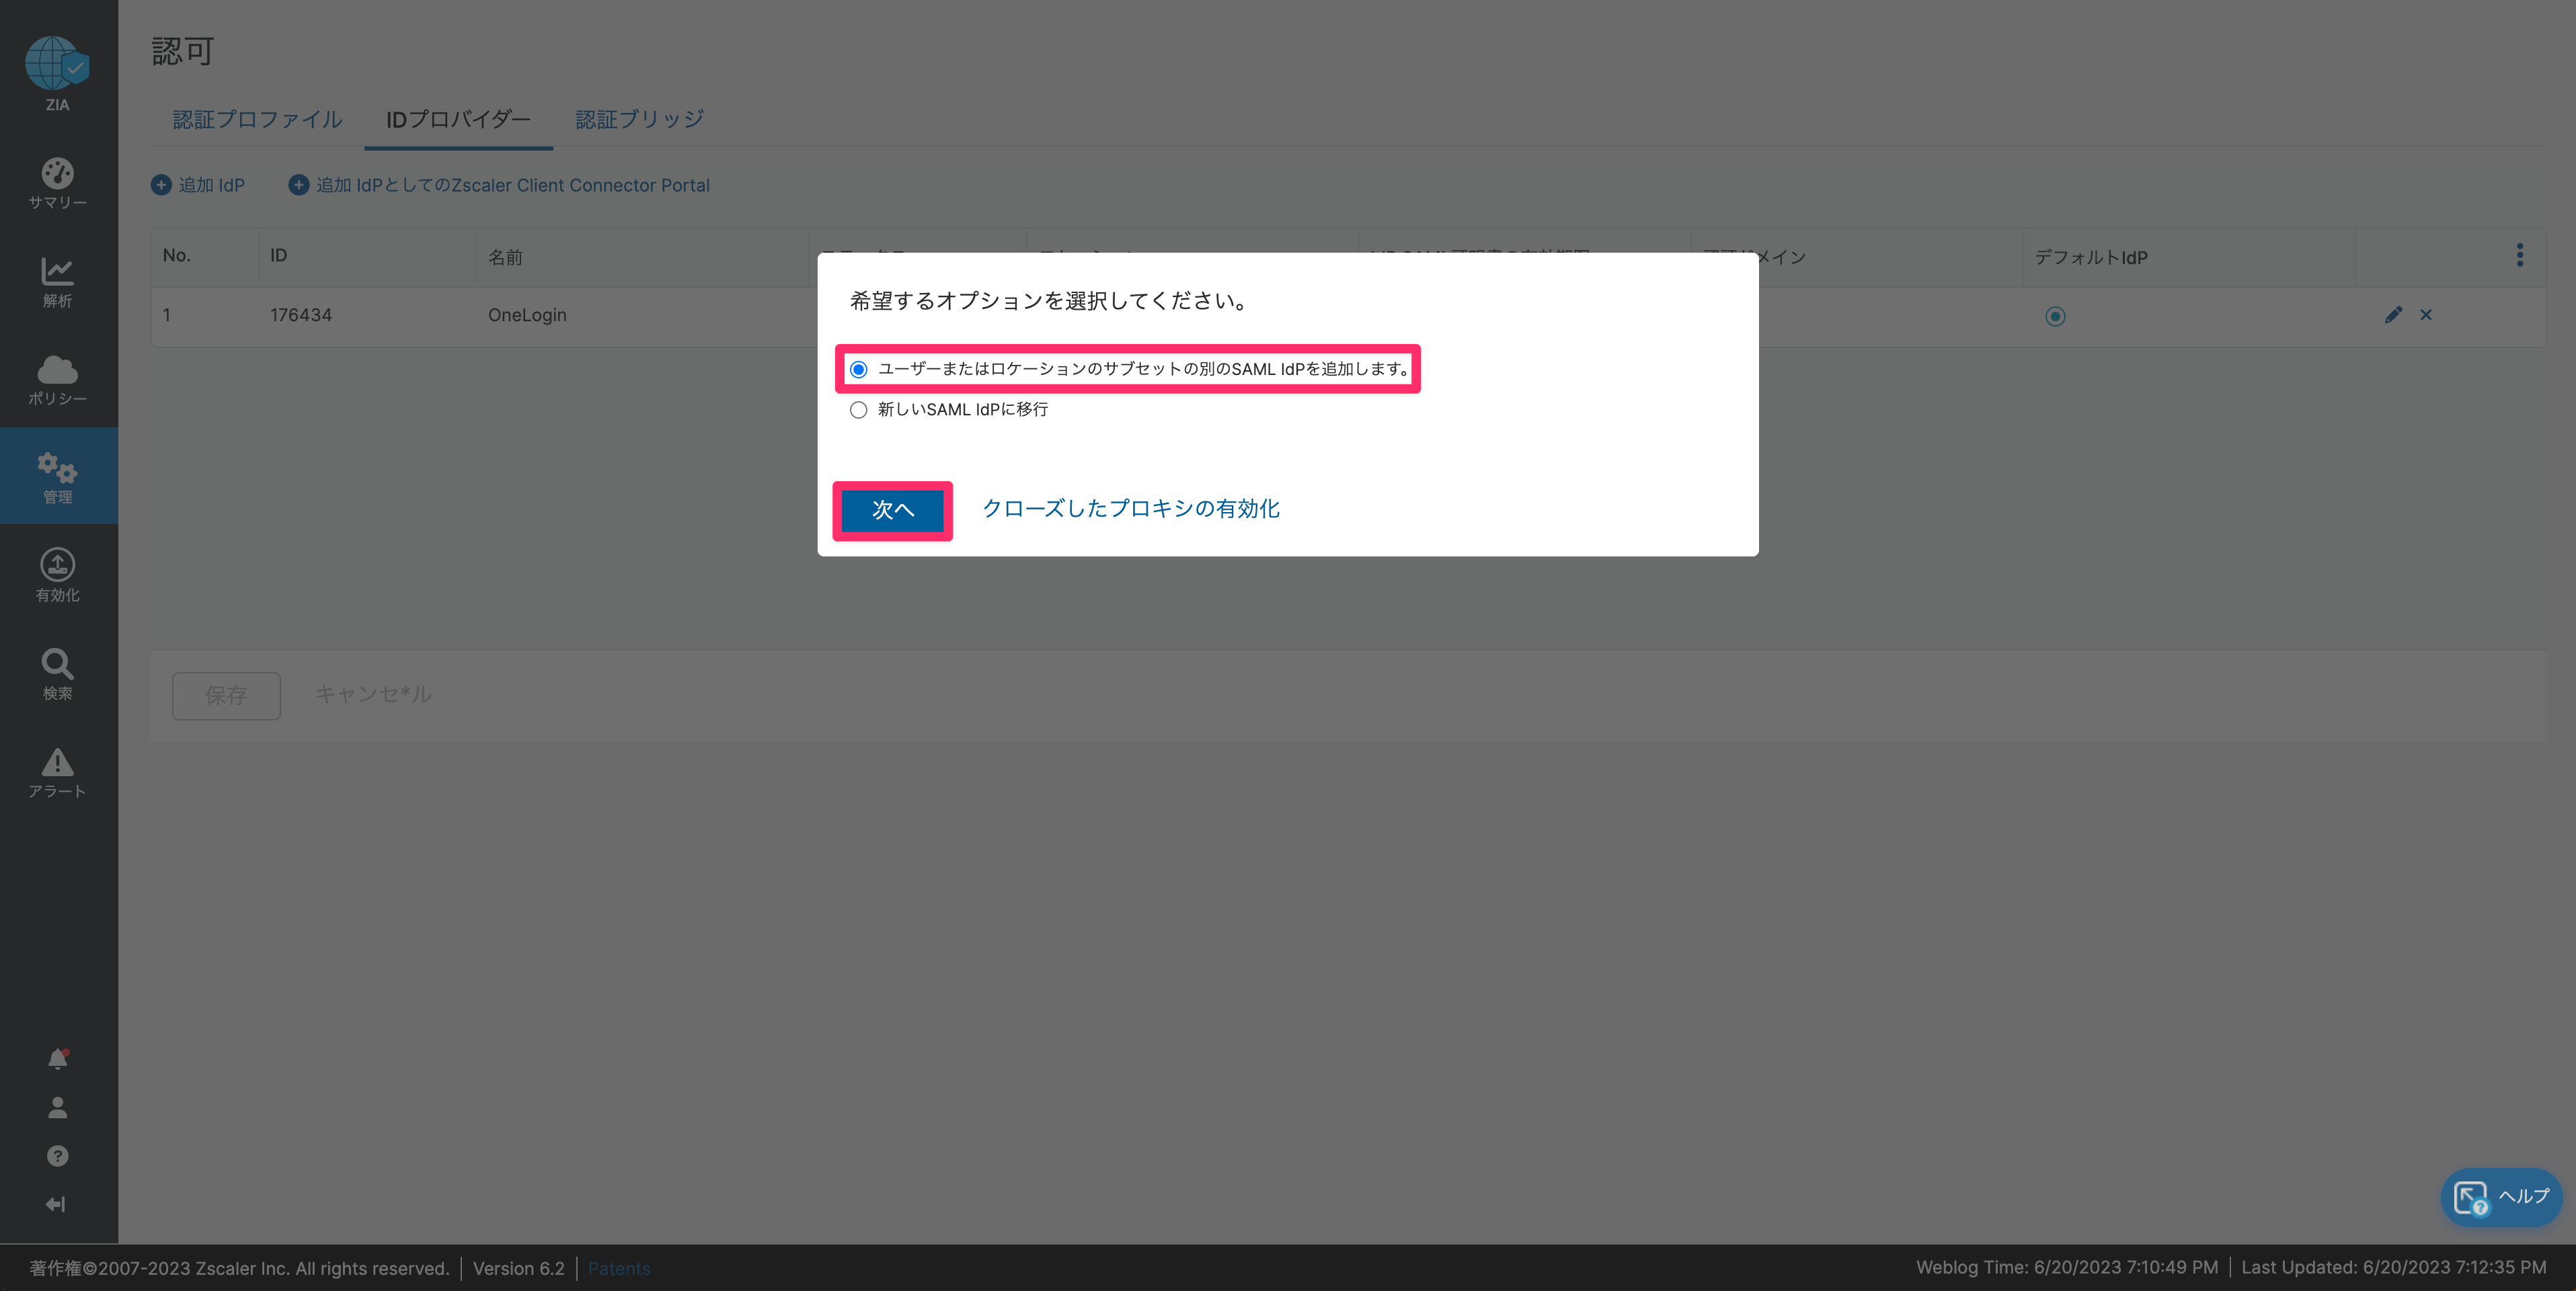Open the ポリシー cloud menu
2576x1291 pixels.
pos(57,380)
